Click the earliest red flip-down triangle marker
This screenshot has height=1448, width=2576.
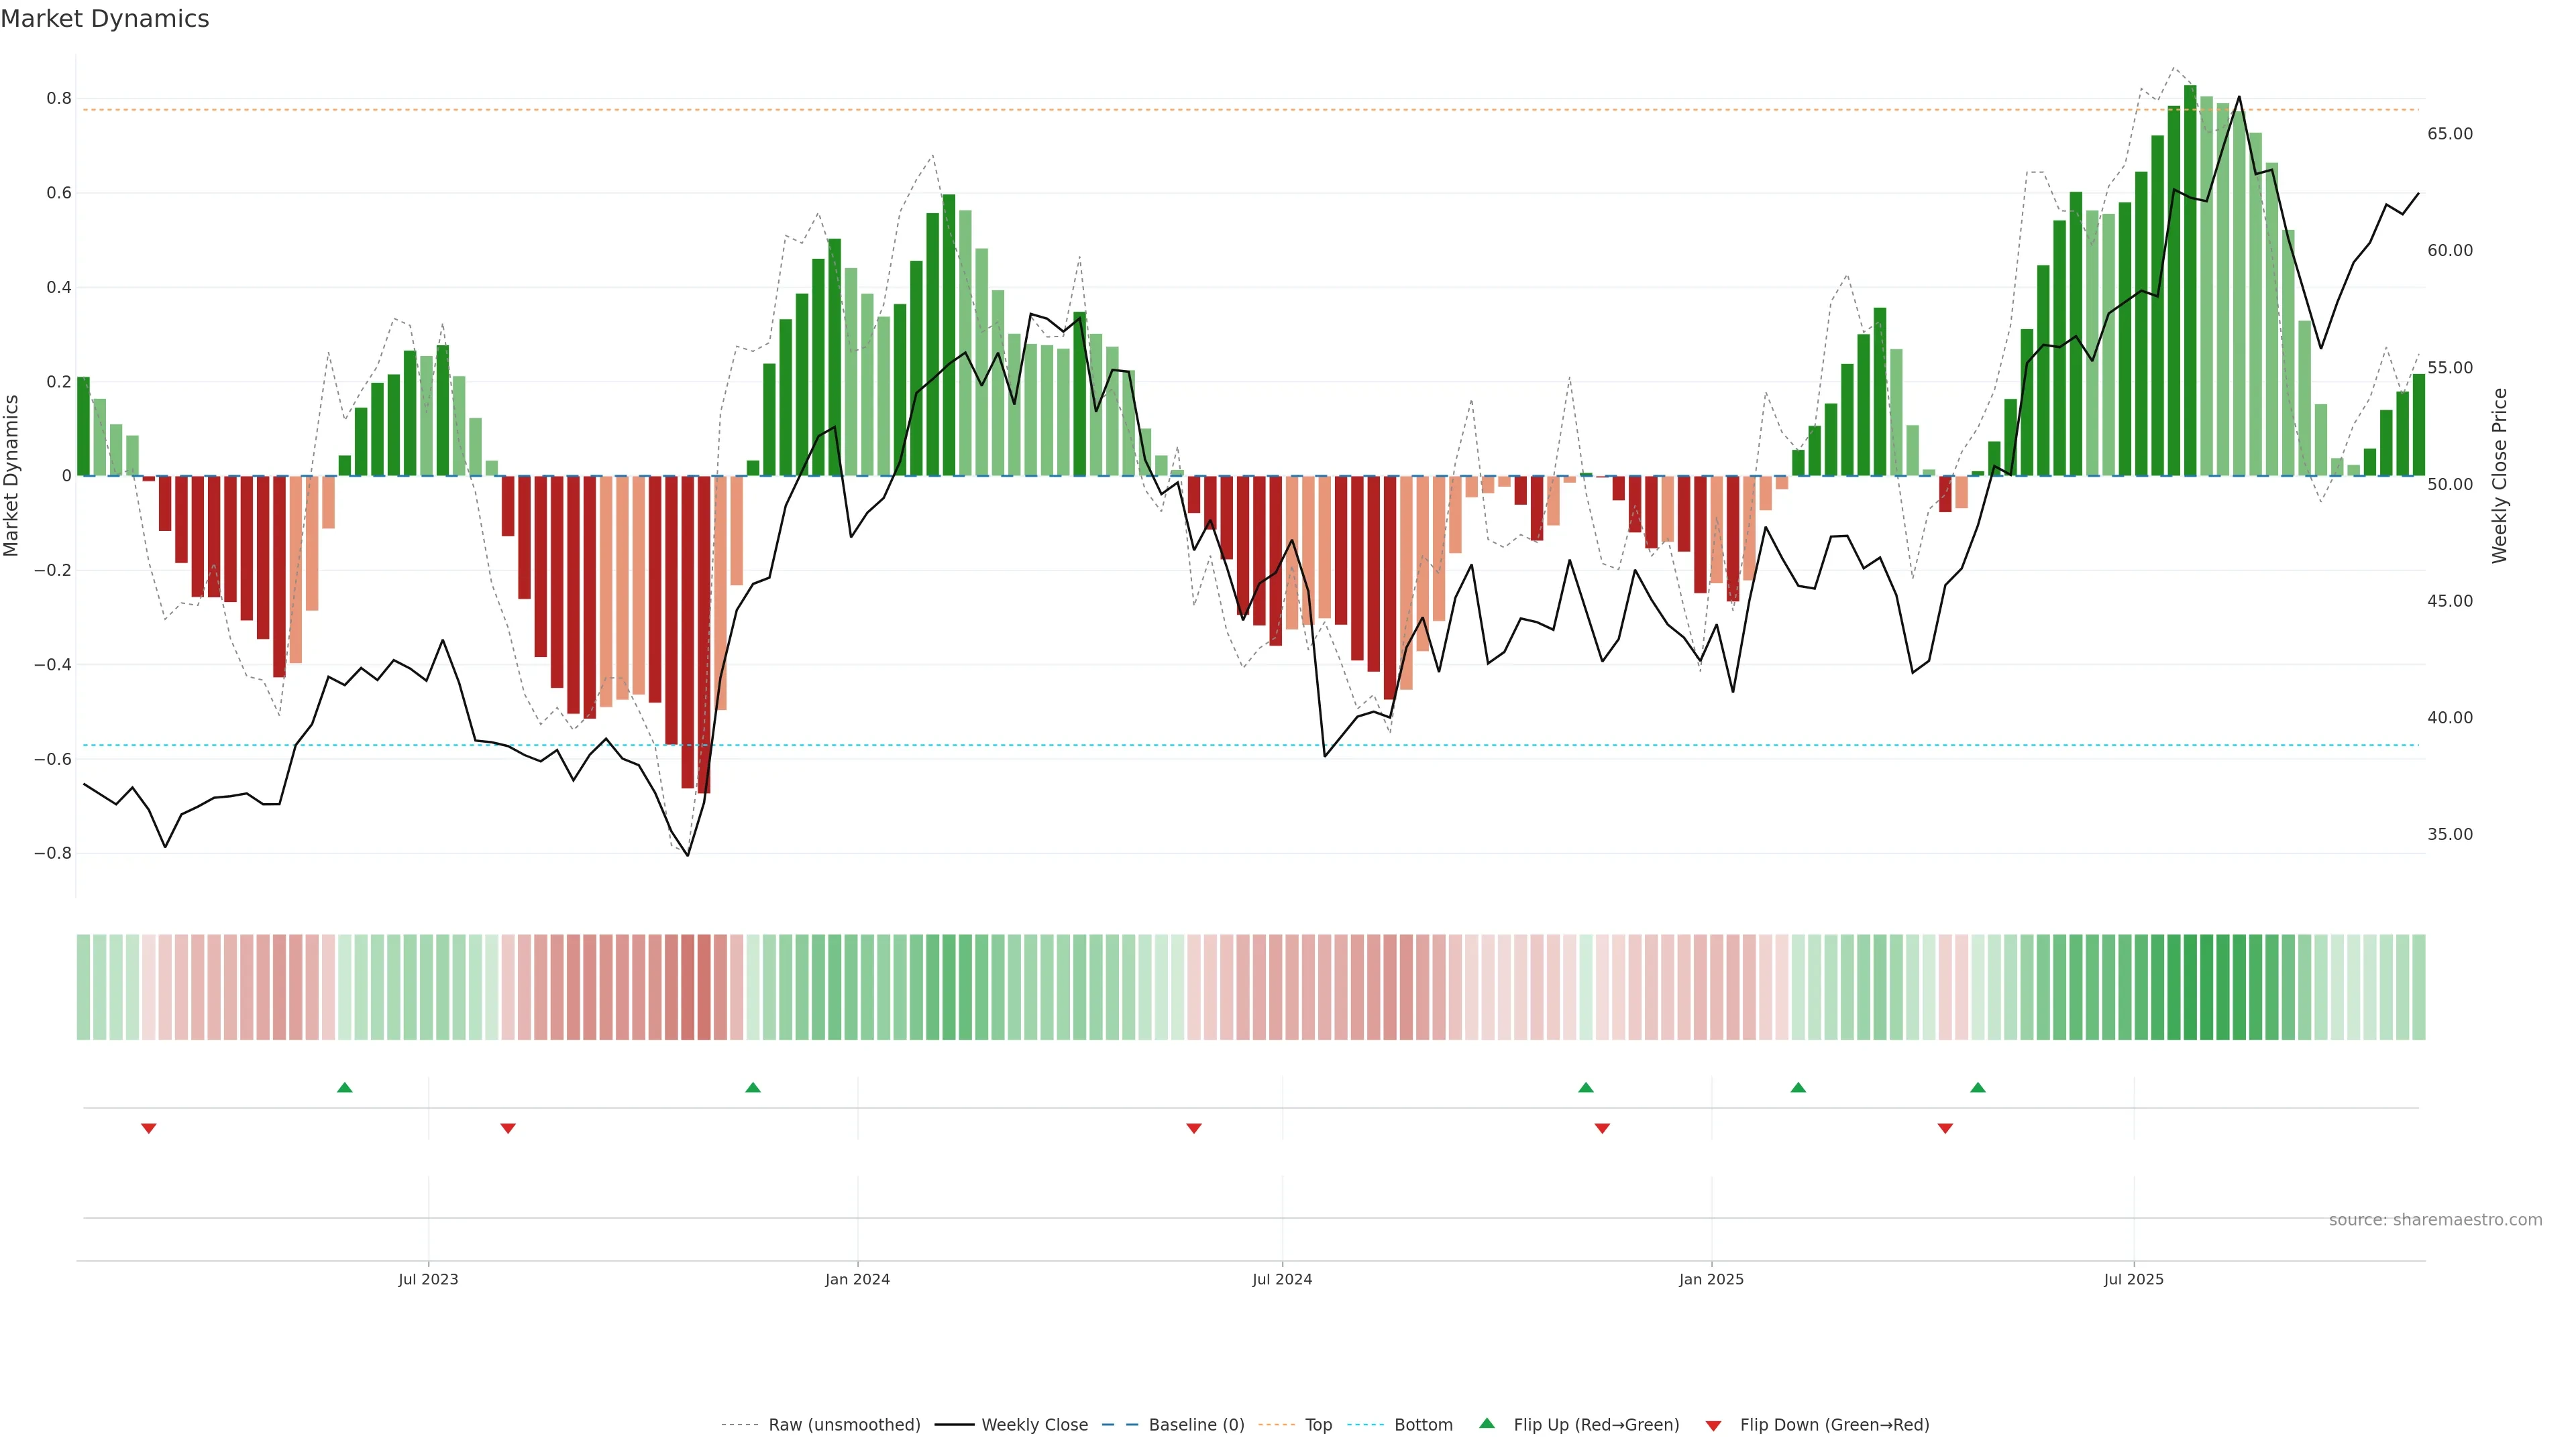click(x=149, y=1128)
